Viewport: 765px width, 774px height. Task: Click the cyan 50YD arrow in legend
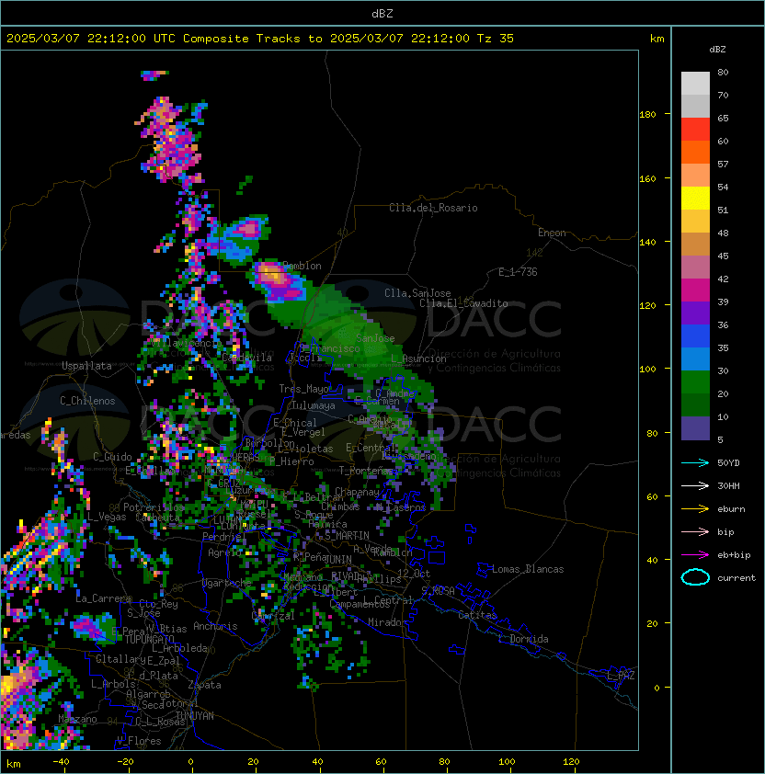695,463
